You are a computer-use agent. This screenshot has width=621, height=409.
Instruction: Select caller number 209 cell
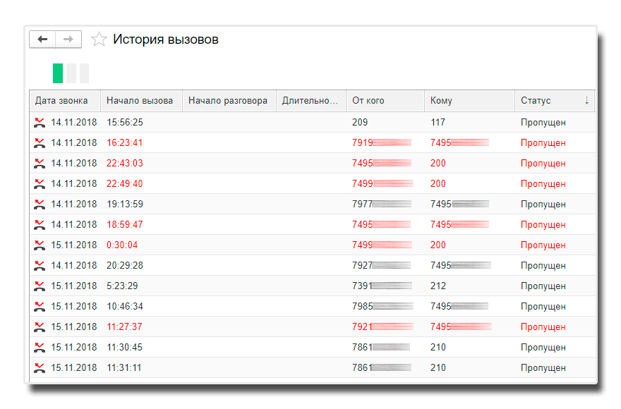(360, 122)
